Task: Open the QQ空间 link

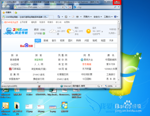Action: (x=15, y=64)
